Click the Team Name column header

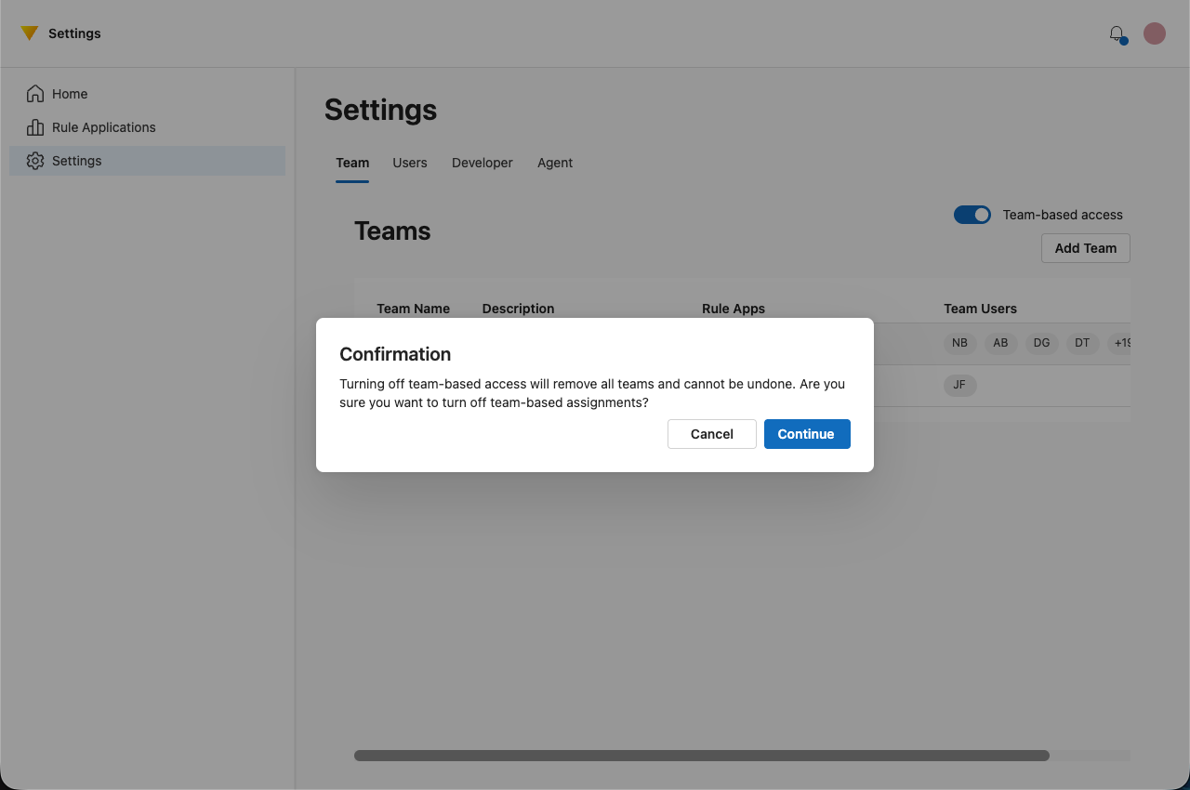(413, 309)
